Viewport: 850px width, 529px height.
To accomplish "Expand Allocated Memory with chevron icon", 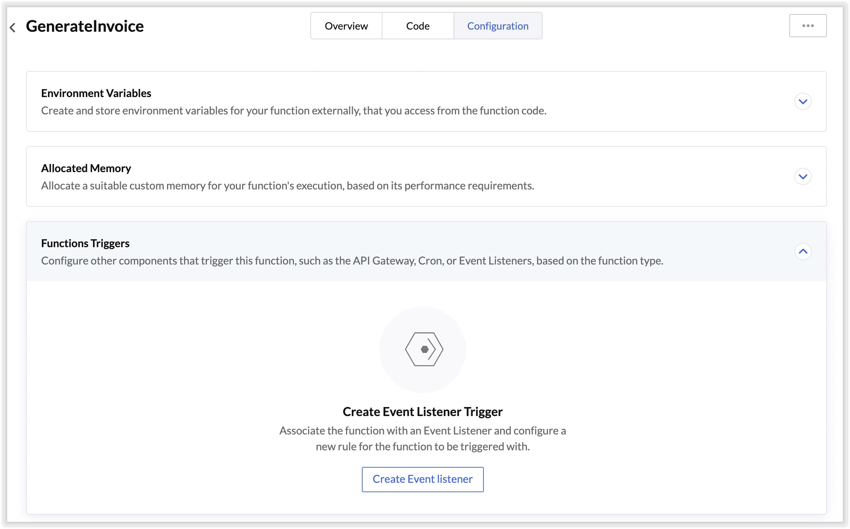I will coord(803,176).
